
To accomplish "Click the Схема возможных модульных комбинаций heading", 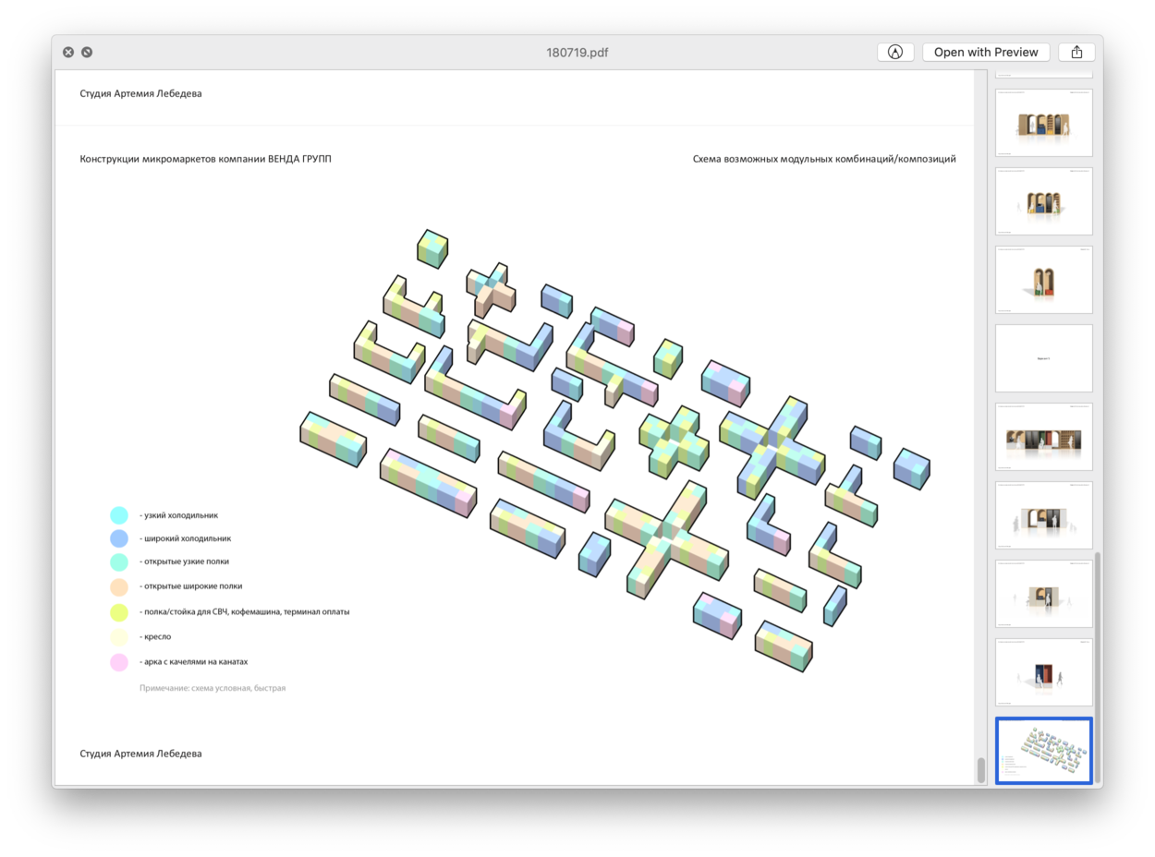I will tap(824, 159).
